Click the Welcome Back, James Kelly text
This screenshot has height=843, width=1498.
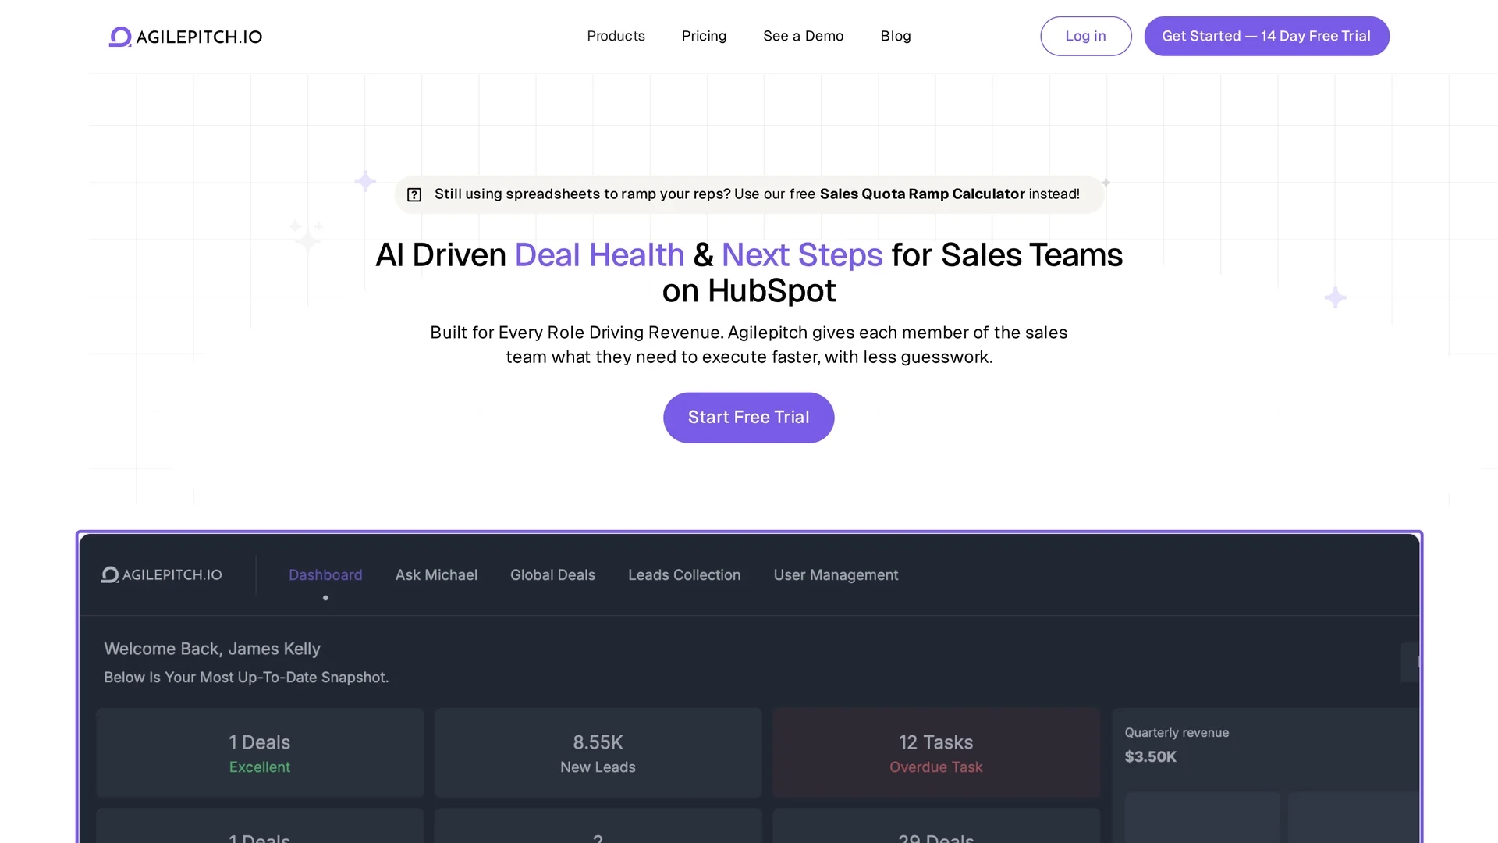click(212, 649)
